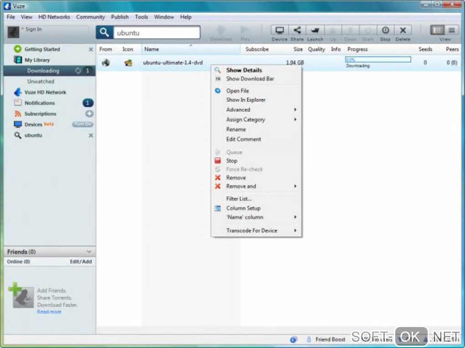Choose Rename in context menu

coord(257,129)
